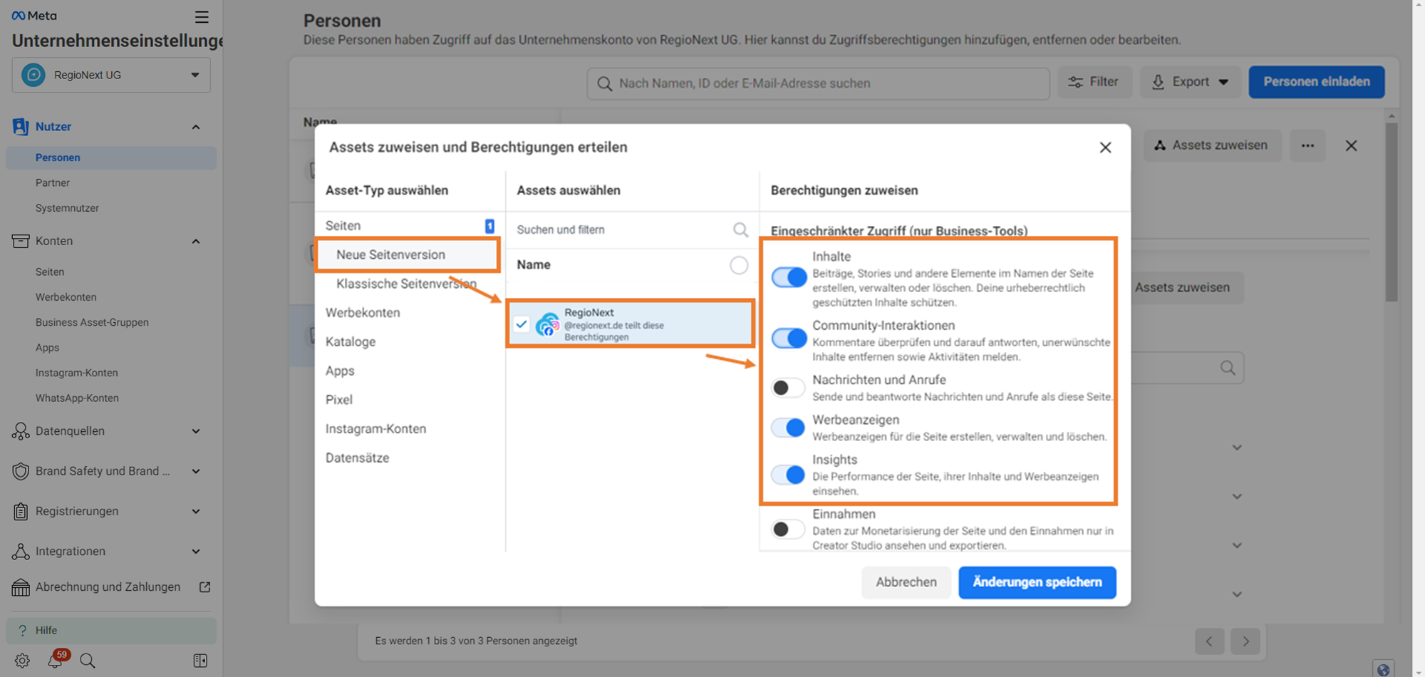This screenshot has width=1425, height=677.
Task: Click the Konten section icon
Action: pos(21,241)
